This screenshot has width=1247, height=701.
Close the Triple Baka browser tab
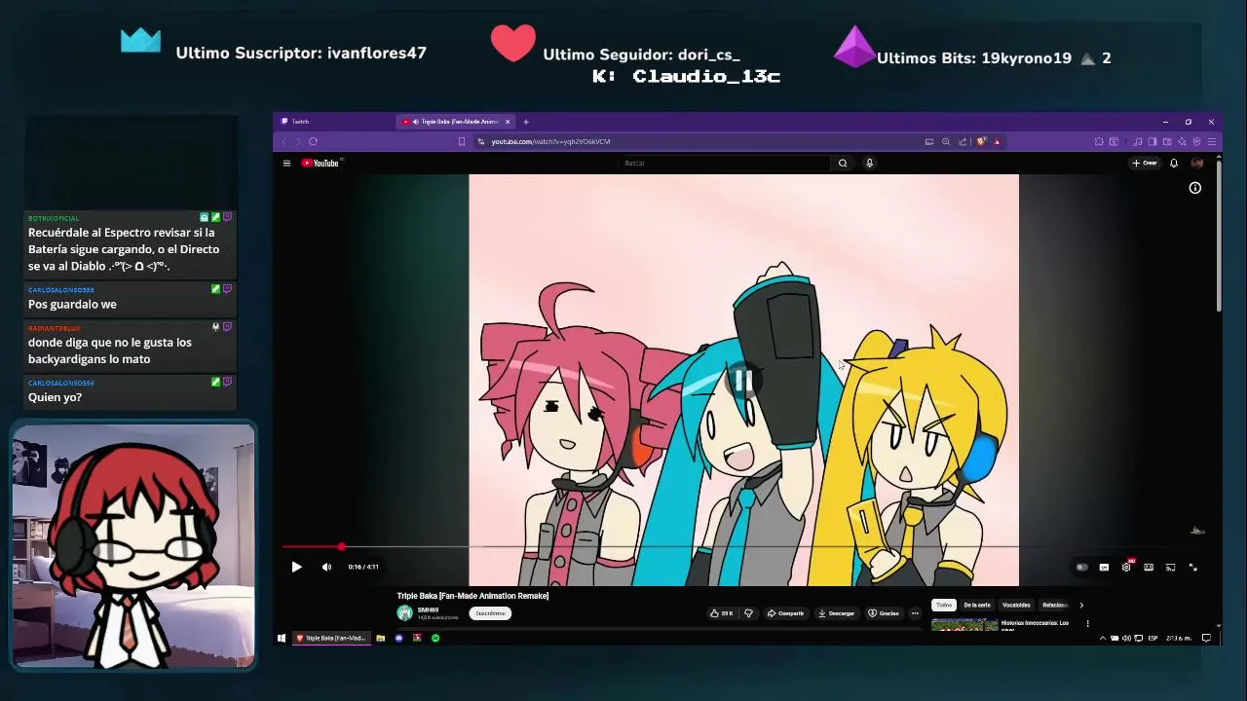(x=508, y=122)
